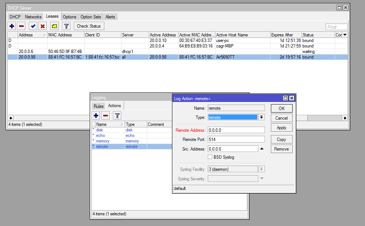Click the blue checkmark enable icon in Leases toolbar

tap(33, 26)
